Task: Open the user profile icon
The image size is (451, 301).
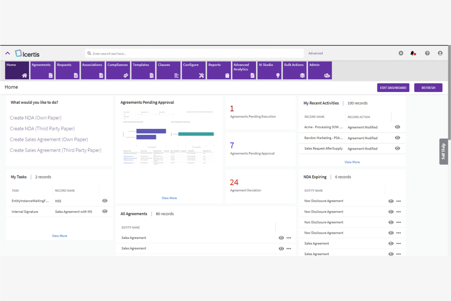Action: pos(440,53)
